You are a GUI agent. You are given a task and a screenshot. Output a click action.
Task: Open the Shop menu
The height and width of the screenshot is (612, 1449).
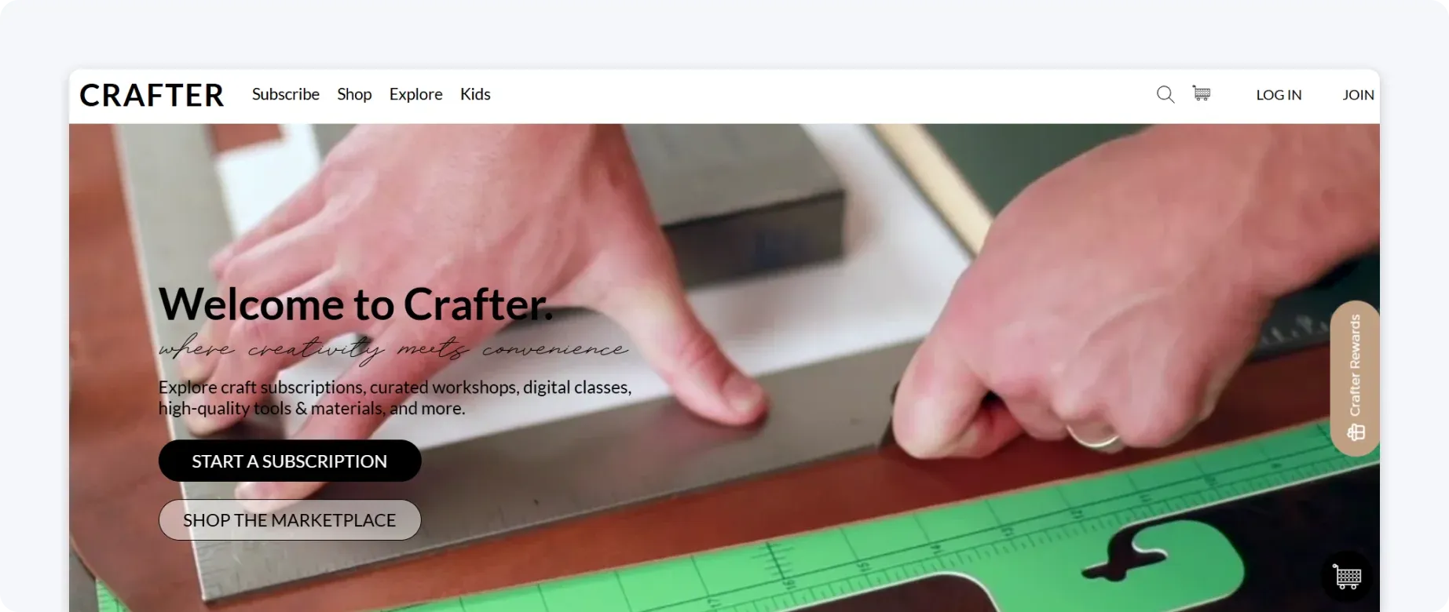[354, 94]
